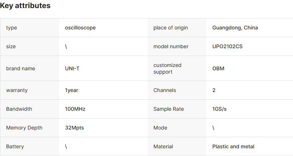
Task: Click the Battery label
Action: (15, 146)
